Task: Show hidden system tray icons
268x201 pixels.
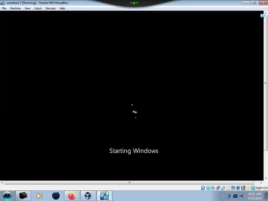Action: pyautogui.click(x=222, y=196)
